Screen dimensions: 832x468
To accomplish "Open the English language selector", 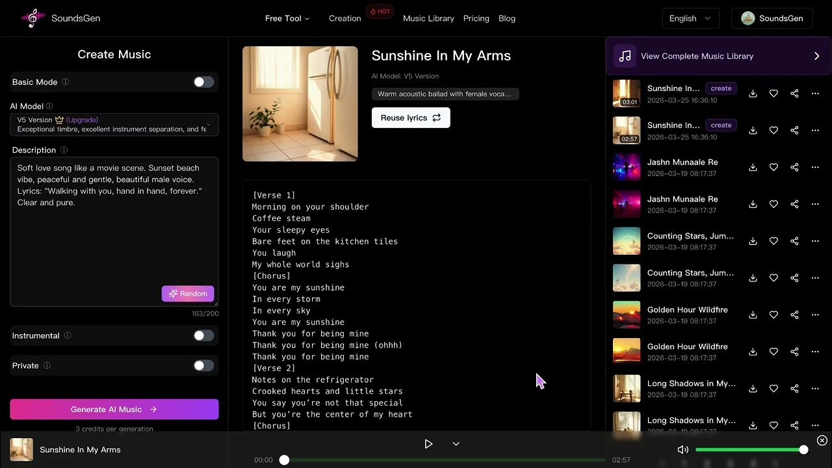I will pos(690,18).
